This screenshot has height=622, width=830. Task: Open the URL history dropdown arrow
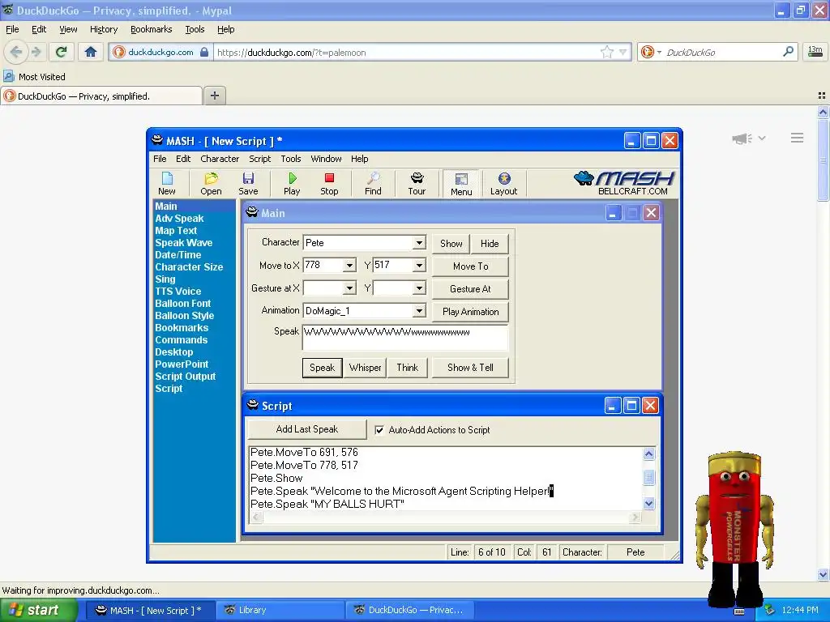(x=623, y=52)
